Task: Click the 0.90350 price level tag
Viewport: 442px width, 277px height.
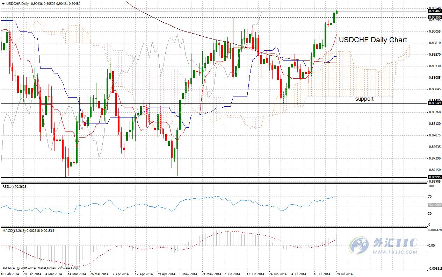Action: [x=434, y=17]
